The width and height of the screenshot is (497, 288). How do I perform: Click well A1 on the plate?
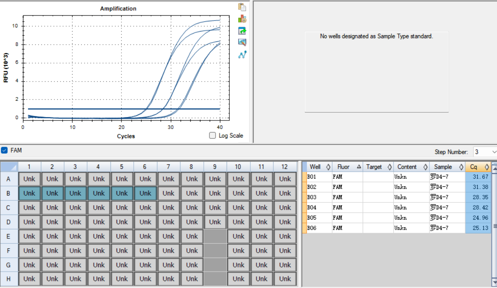(29, 179)
